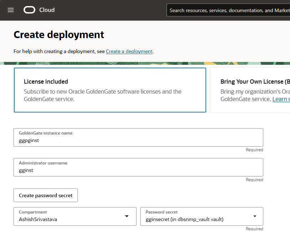Expand the Password secret dropdown
The height and width of the screenshot is (231, 290).
pyautogui.click(x=202, y=216)
